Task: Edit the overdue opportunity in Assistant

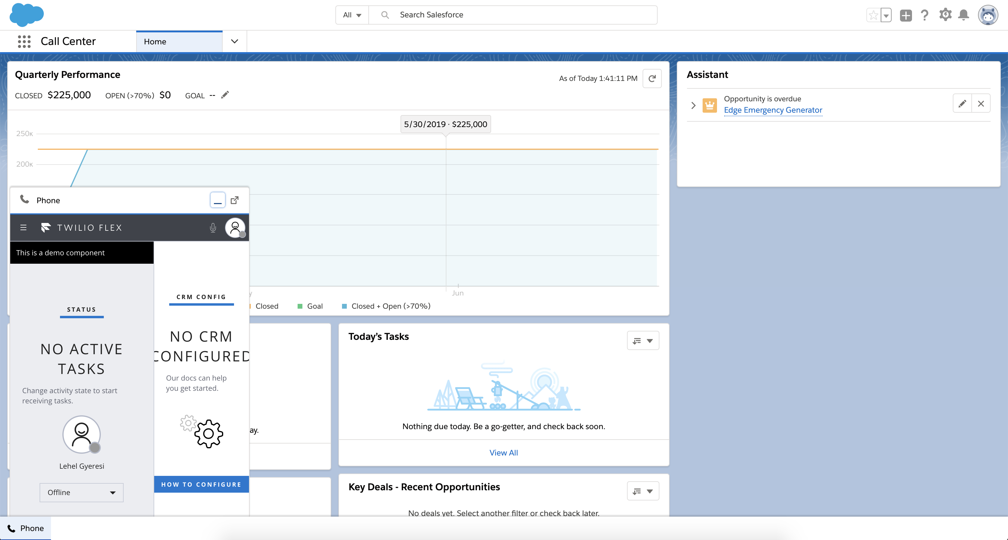Action: point(962,104)
